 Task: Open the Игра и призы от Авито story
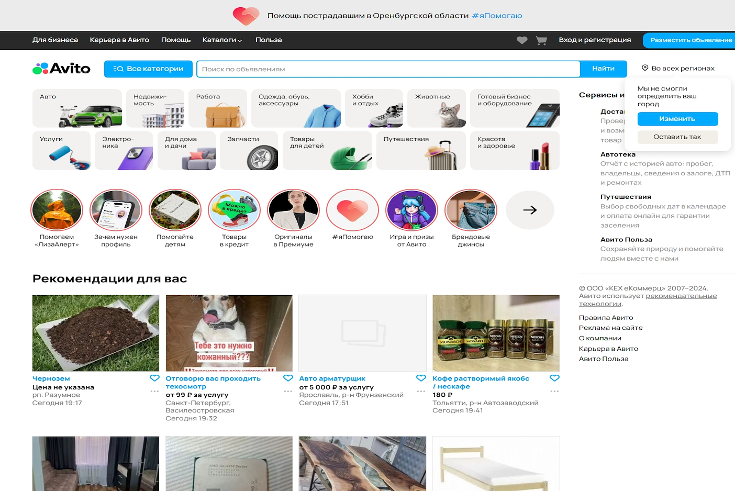412,210
